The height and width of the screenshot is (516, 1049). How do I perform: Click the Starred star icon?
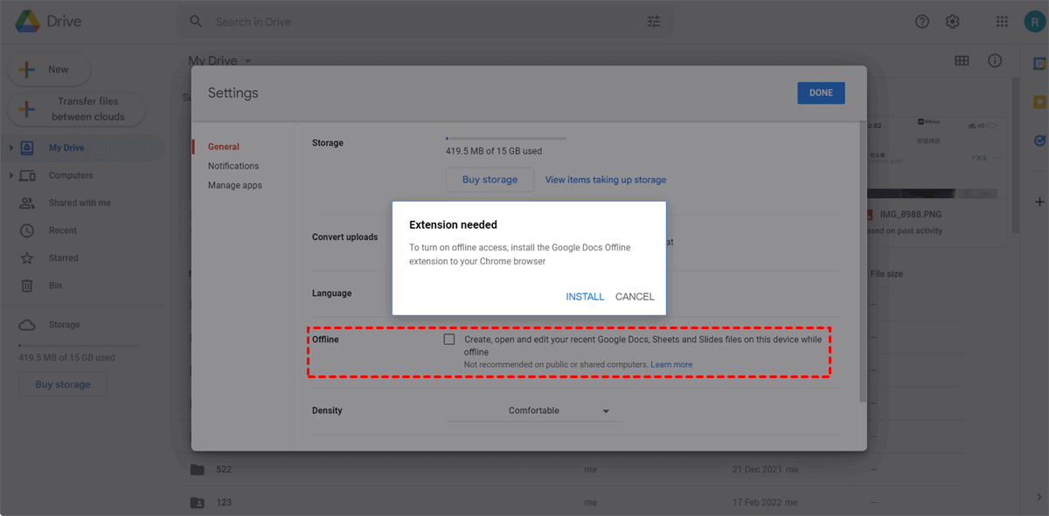(x=27, y=258)
